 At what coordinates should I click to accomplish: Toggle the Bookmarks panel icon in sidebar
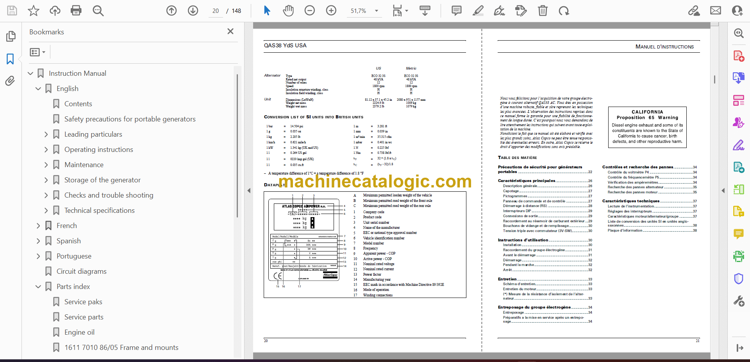(10, 59)
